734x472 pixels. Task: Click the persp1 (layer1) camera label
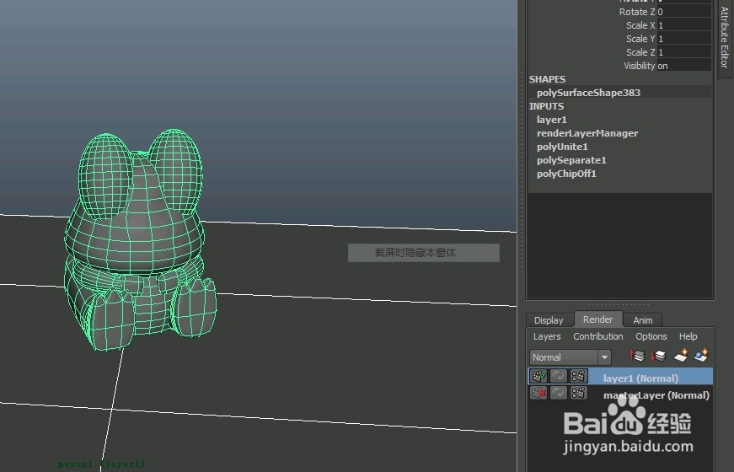tap(101, 464)
